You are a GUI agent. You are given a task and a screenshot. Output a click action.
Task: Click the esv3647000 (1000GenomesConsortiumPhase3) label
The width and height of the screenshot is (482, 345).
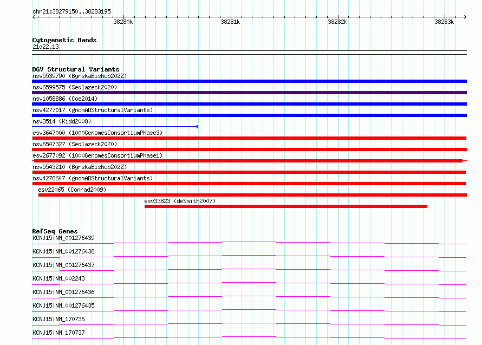(x=97, y=133)
